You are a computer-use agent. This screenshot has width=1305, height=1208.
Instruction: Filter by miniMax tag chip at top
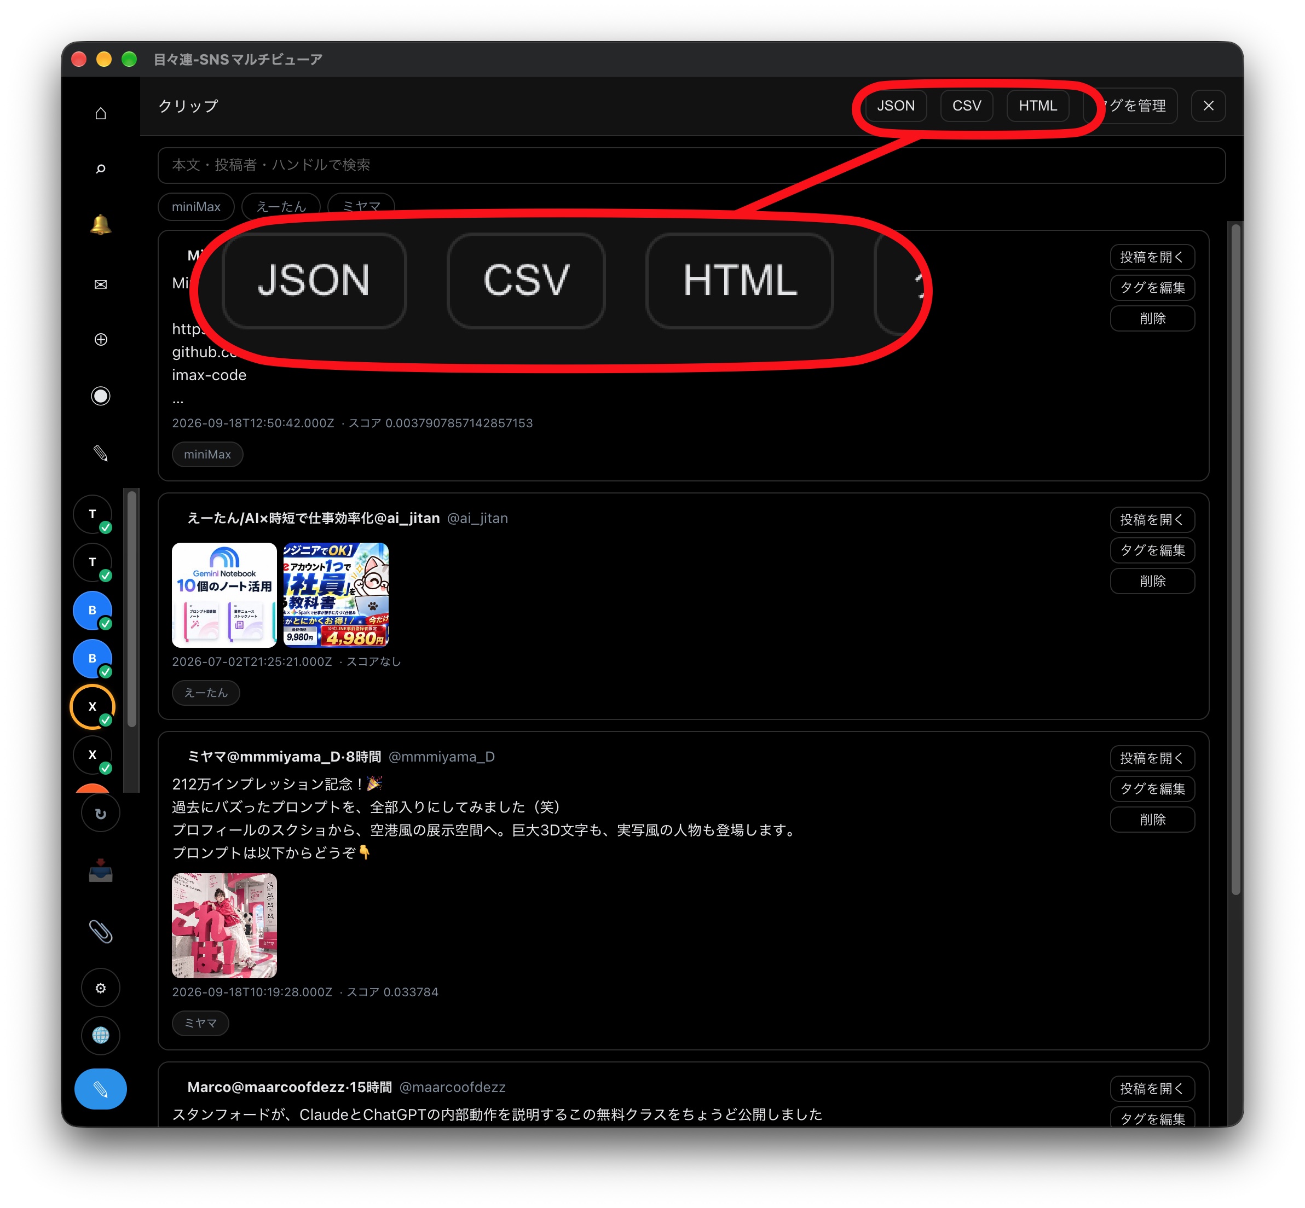coord(196,207)
